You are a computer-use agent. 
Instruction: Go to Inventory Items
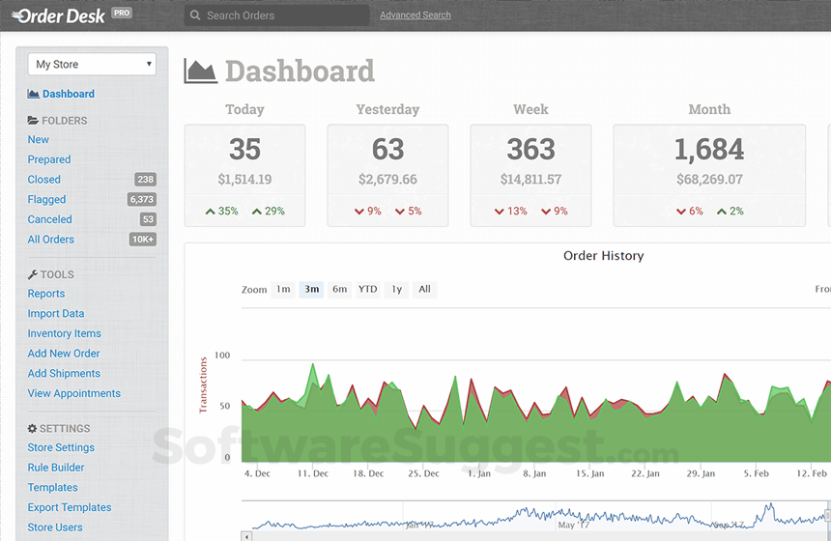click(64, 333)
